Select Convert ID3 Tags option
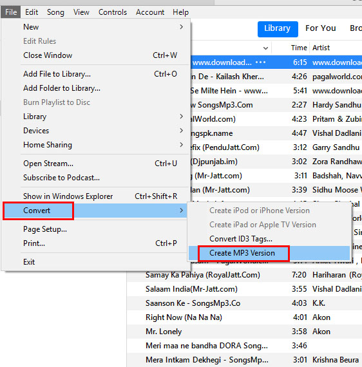 (269, 239)
